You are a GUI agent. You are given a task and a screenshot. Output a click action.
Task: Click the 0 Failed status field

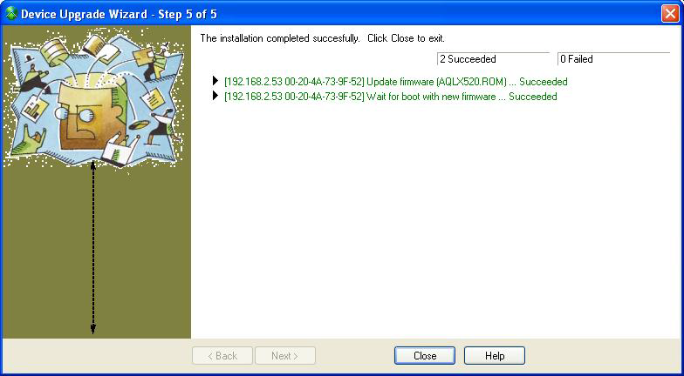click(614, 59)
